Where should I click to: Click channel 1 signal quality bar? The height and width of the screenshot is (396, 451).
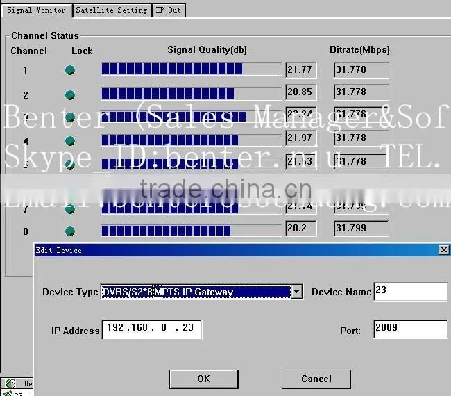pyautogui.click(x=192, y=69)
